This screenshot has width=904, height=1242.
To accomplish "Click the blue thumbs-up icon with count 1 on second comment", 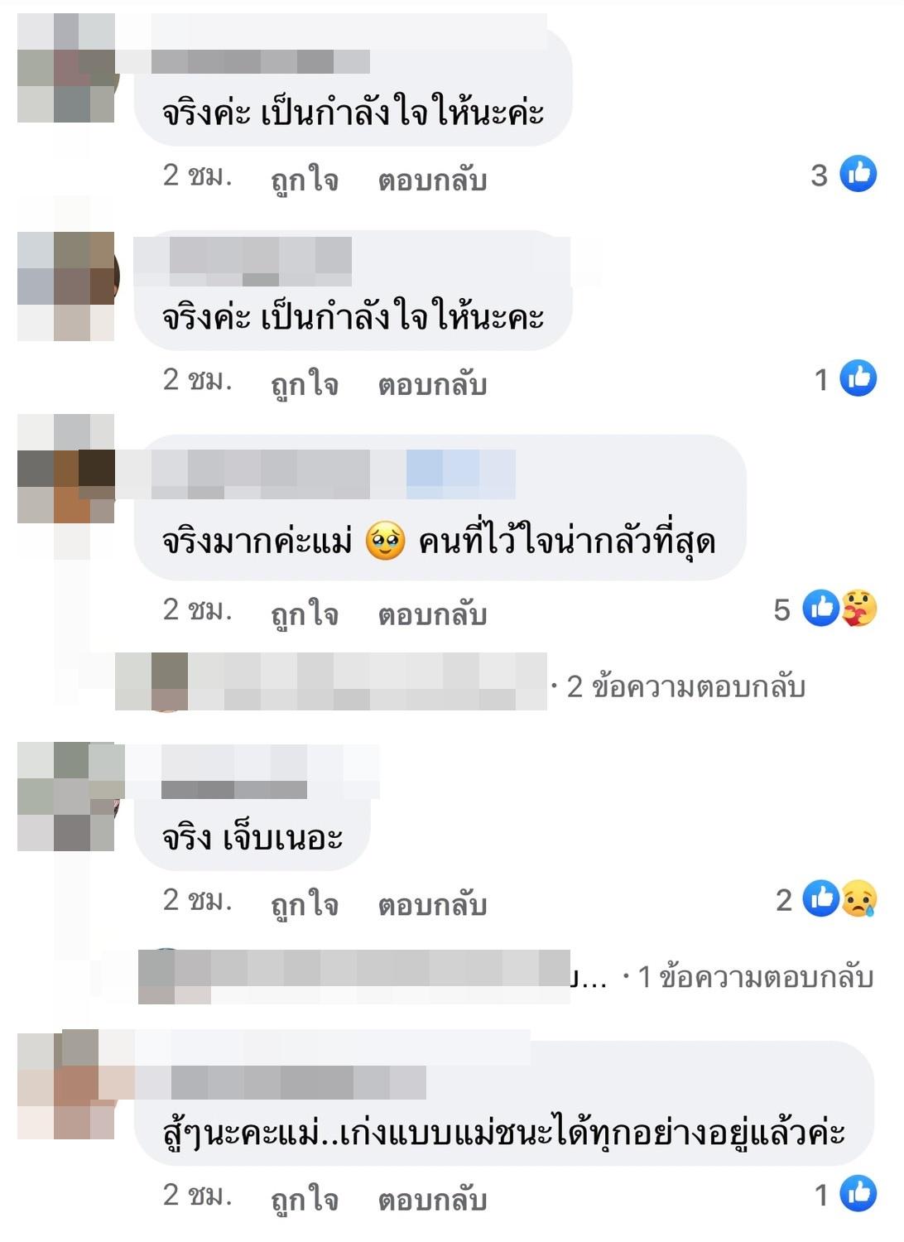I will (x=858, y=379).
